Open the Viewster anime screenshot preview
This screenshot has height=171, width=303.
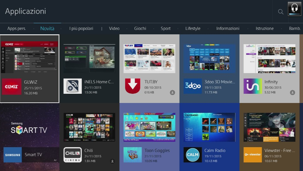tap(269, 127)
